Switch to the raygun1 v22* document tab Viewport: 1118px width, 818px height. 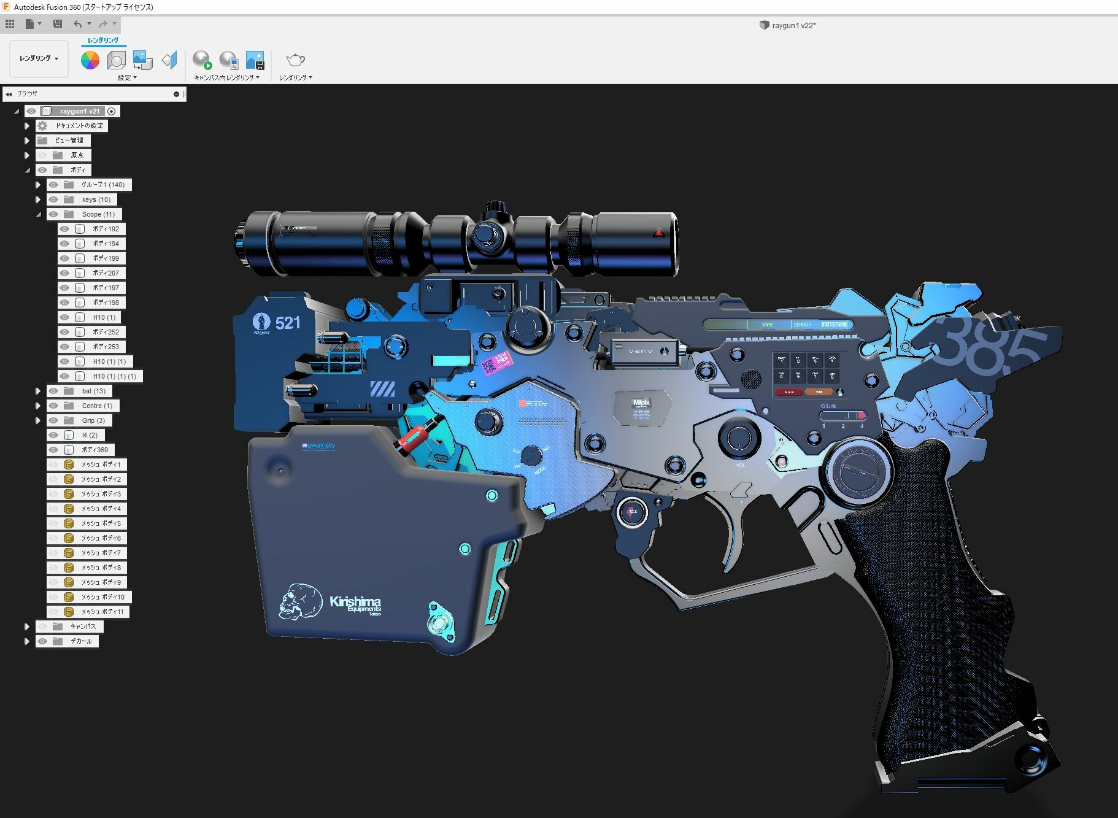(787, 25)
